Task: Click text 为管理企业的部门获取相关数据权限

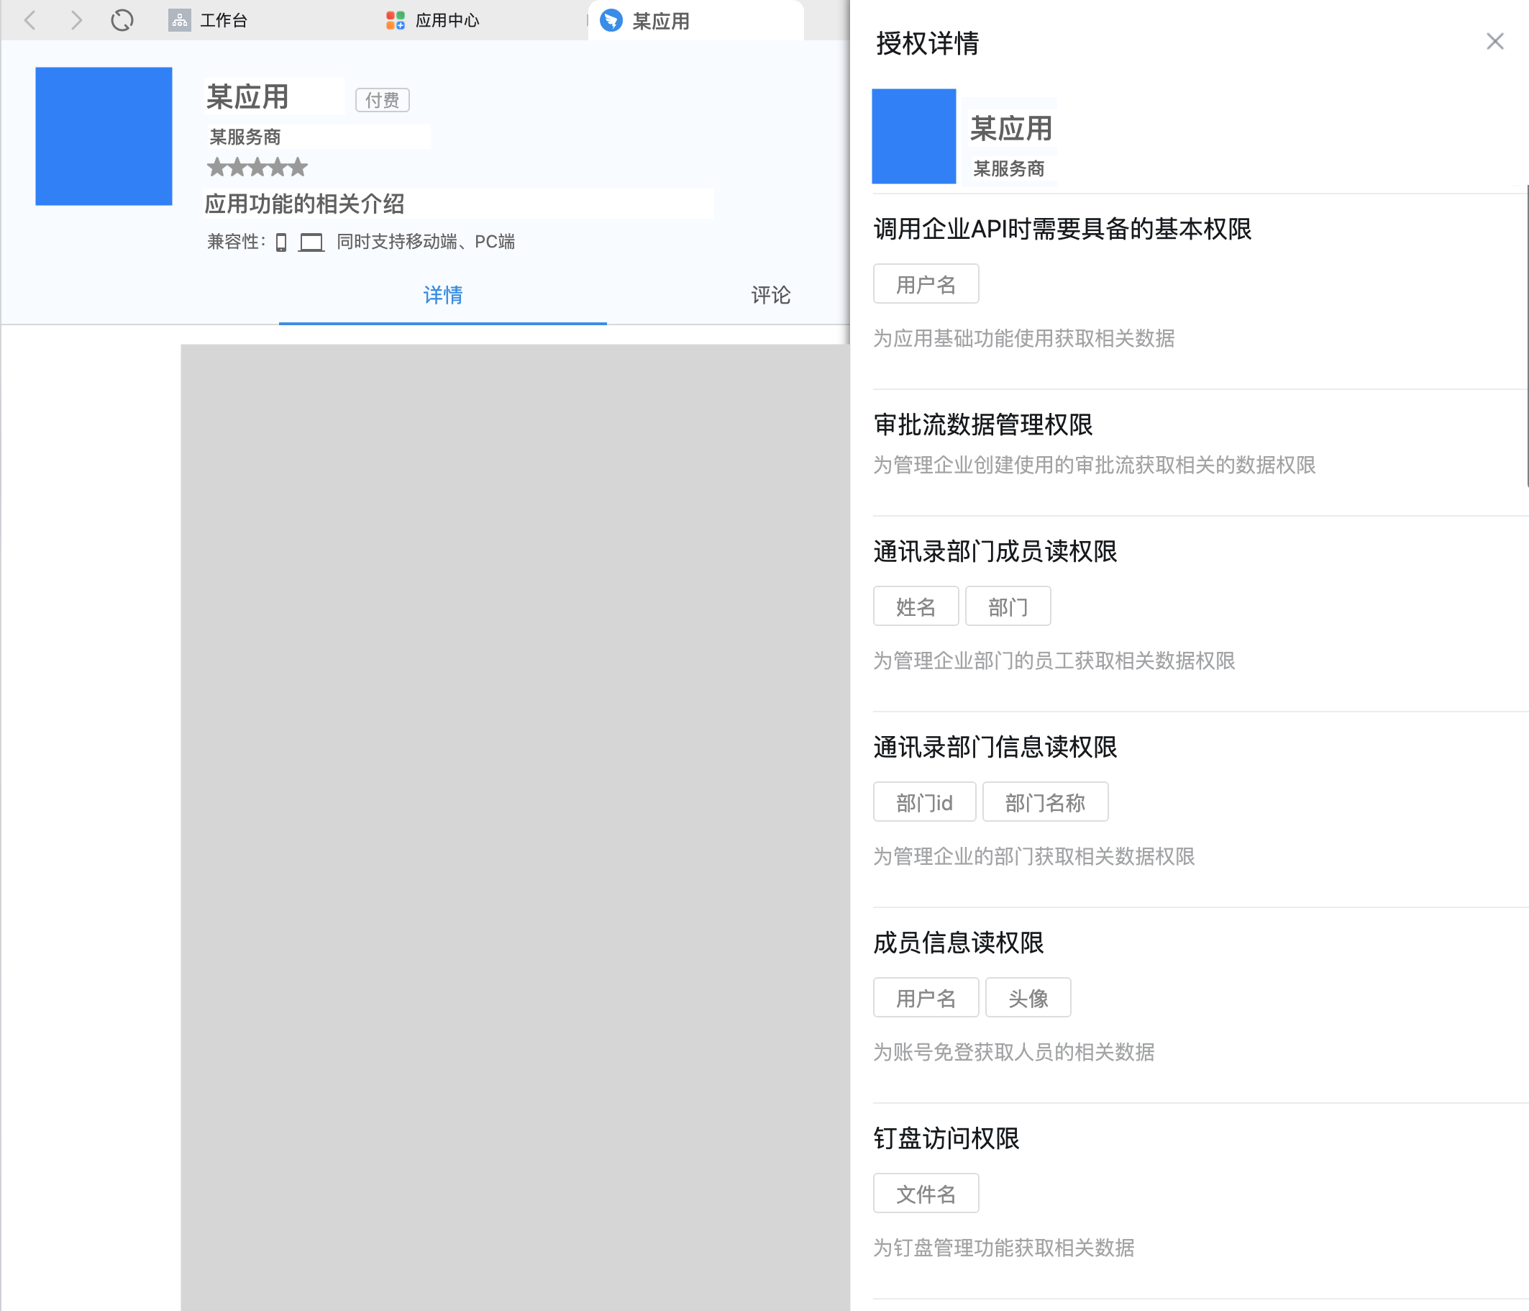Action: 1034,856
